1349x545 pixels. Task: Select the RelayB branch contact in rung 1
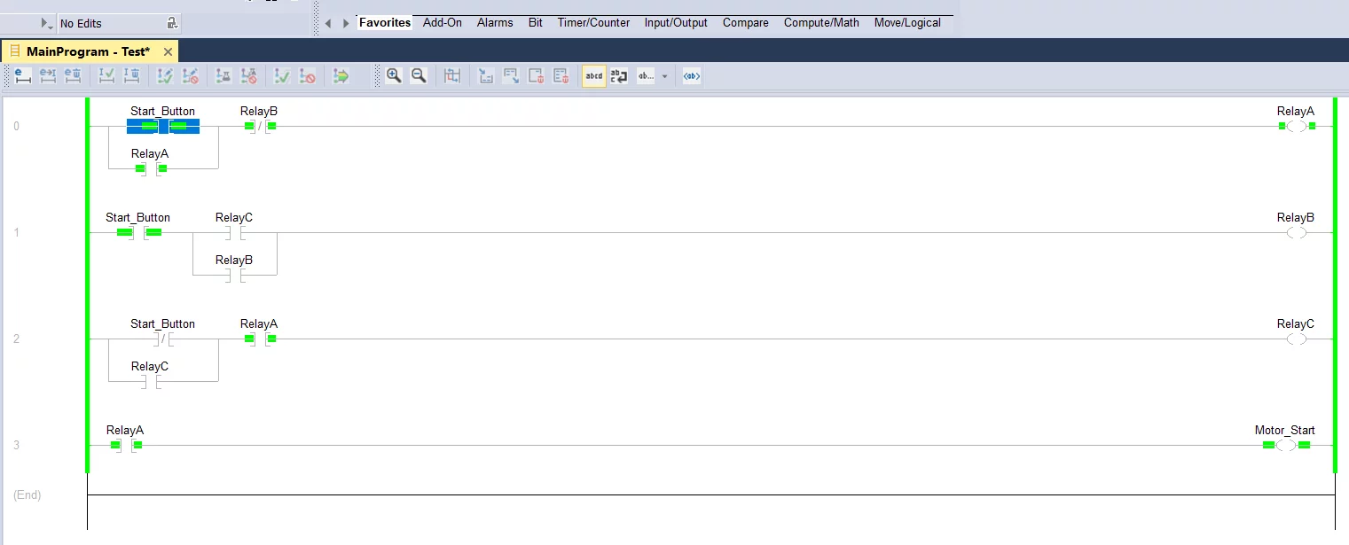[235, 276]
